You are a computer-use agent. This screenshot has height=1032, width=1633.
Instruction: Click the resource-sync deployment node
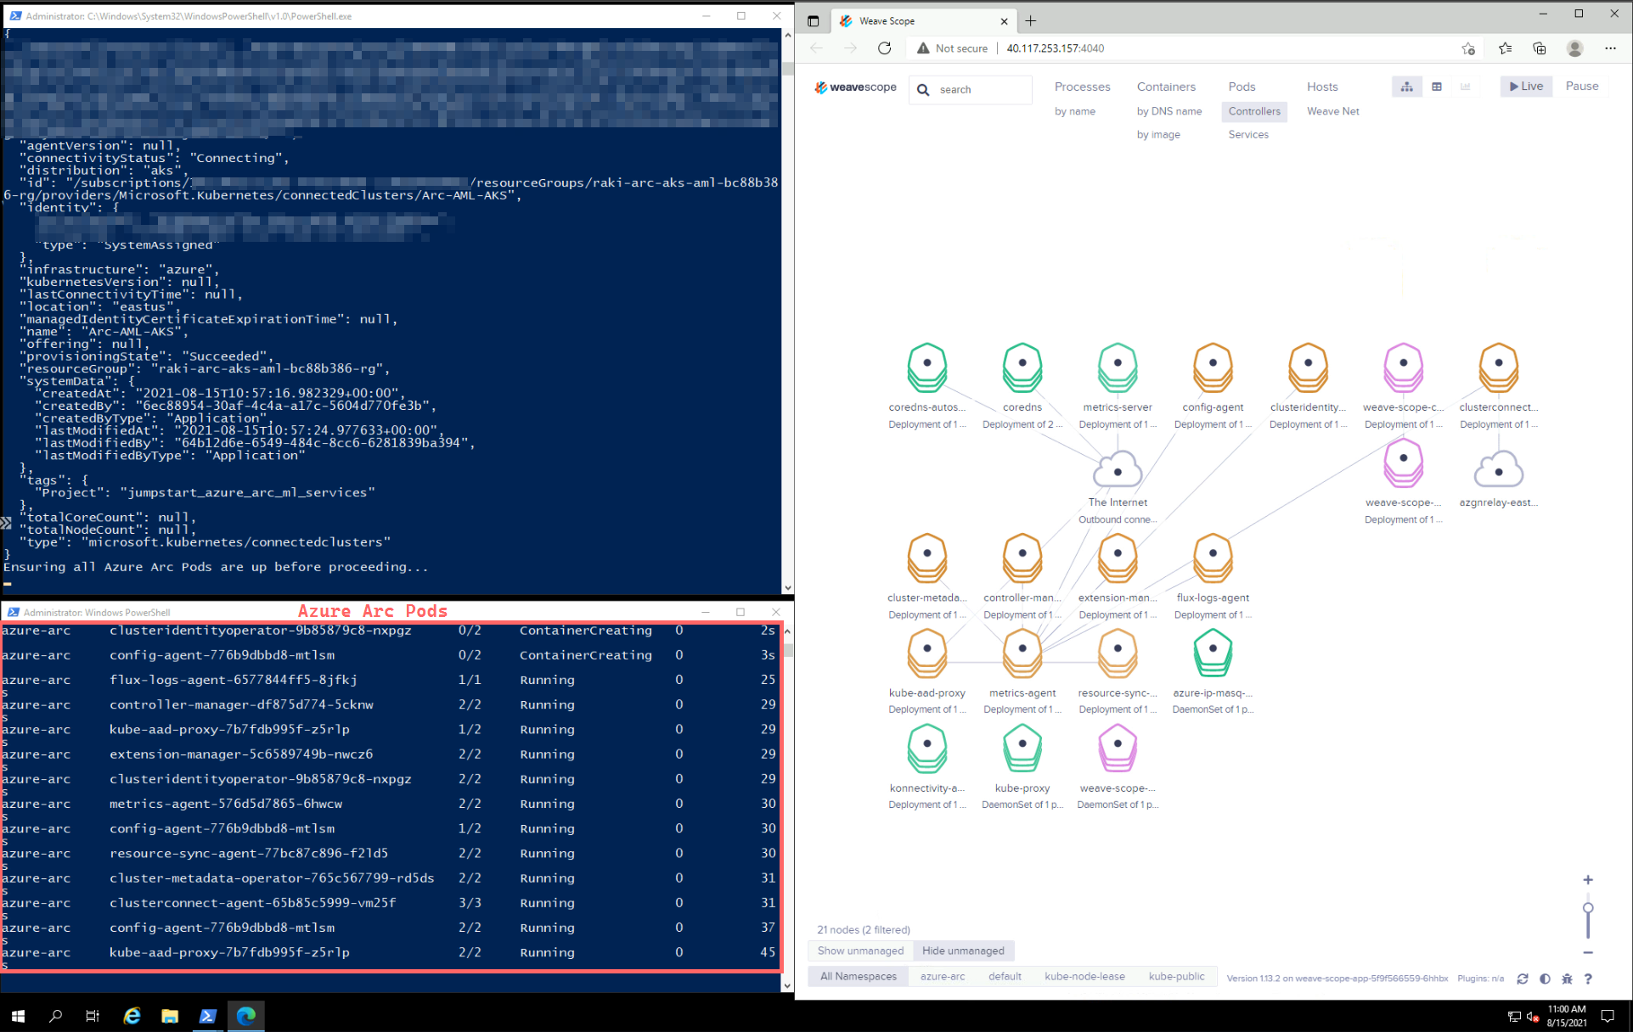1118,653
